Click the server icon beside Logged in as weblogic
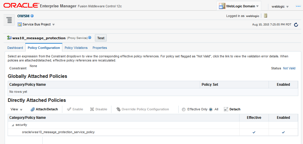 [x=266, y=16]
